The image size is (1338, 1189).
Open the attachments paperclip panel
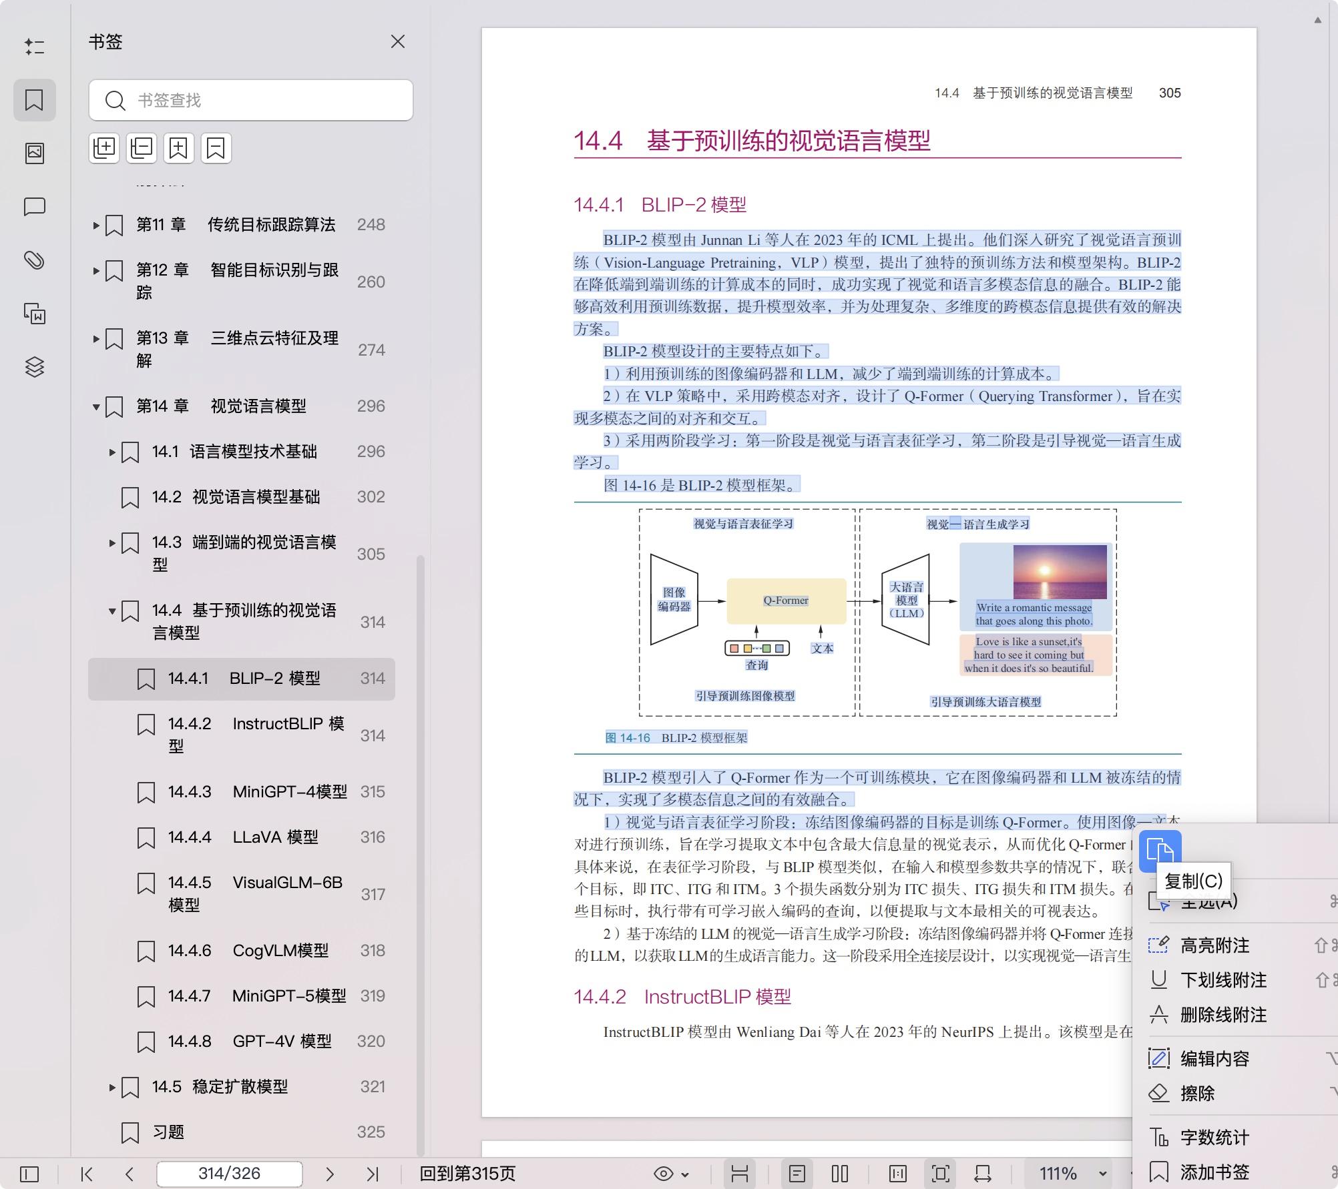tap(35, 261)
